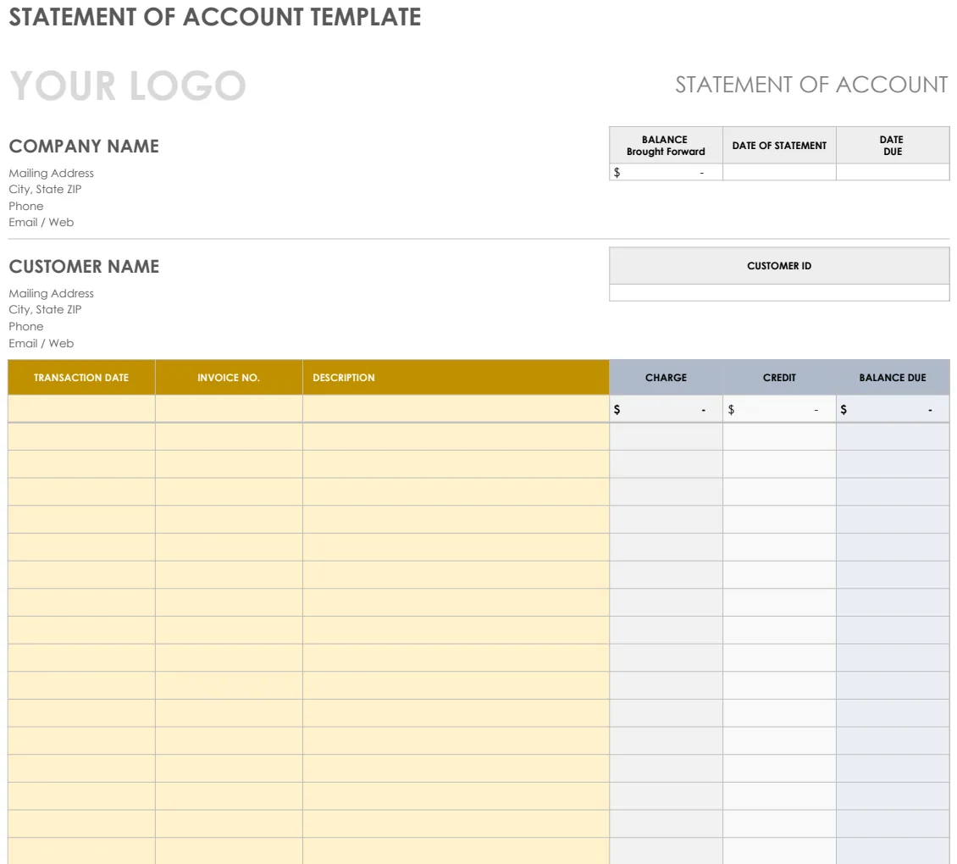Click the empty field under CUSTOMER ID
The width and height of the screenshot is (957, 864).
click(x=779, y=292)
